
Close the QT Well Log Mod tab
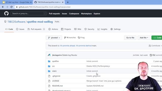tap(31, 2)
